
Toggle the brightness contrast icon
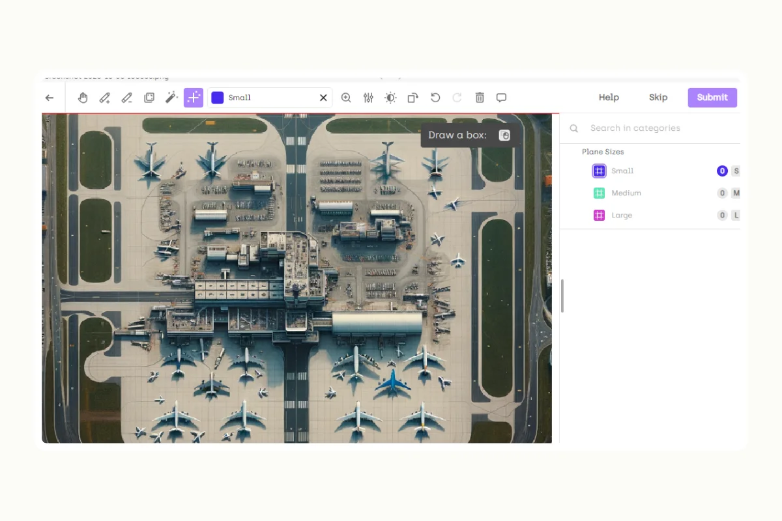(x=390, y=98)
